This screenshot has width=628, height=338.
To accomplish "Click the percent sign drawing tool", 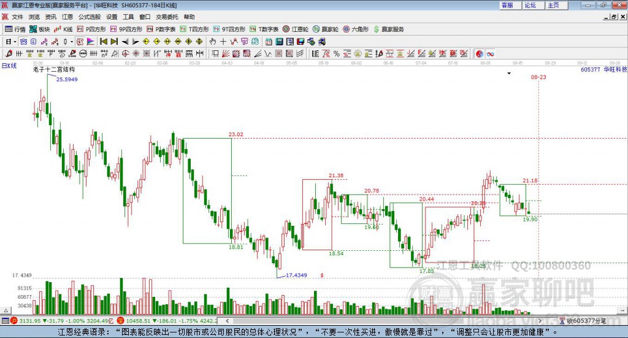I will tap(337, 53).
